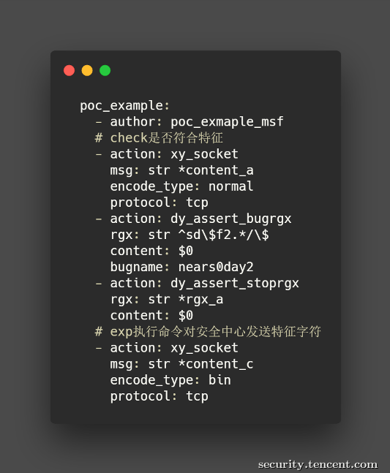Image resolution: width=390 pixels, height=473 pixels.
Task: Click the first action: xy_socket line
Action: point(167,154)
